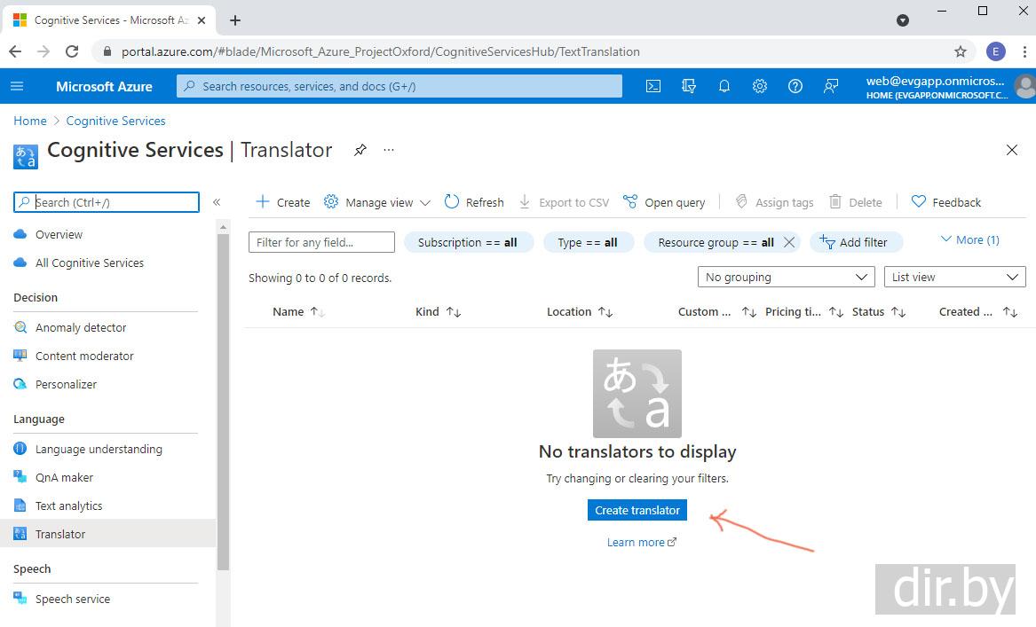Screen dimensions: 1036x627
Task: Click the Add filter pill
Action: [x=855, y=242]
